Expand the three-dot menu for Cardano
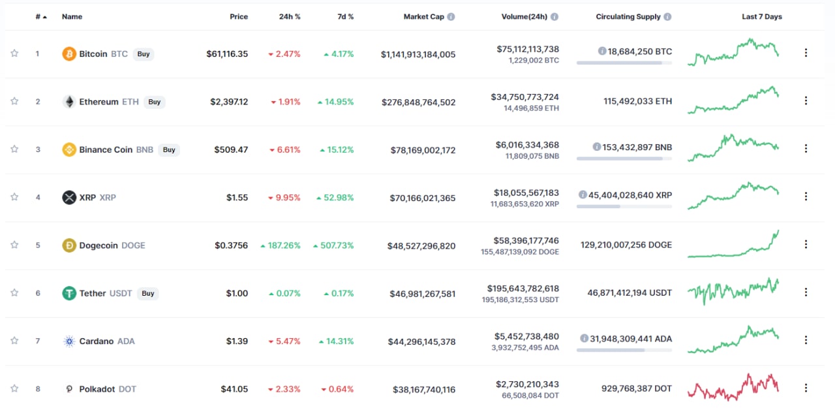 806,340
